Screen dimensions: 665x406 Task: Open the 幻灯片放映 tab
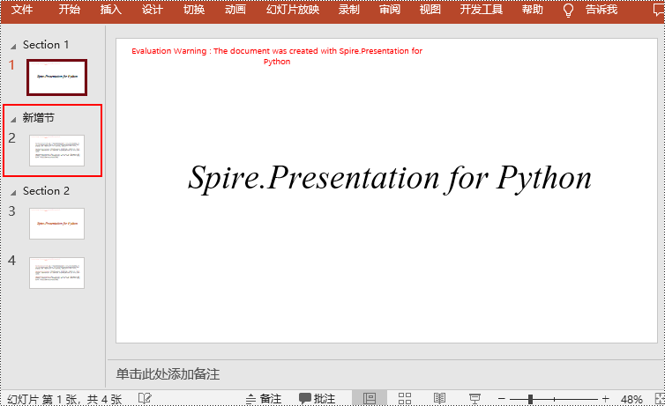293,10
